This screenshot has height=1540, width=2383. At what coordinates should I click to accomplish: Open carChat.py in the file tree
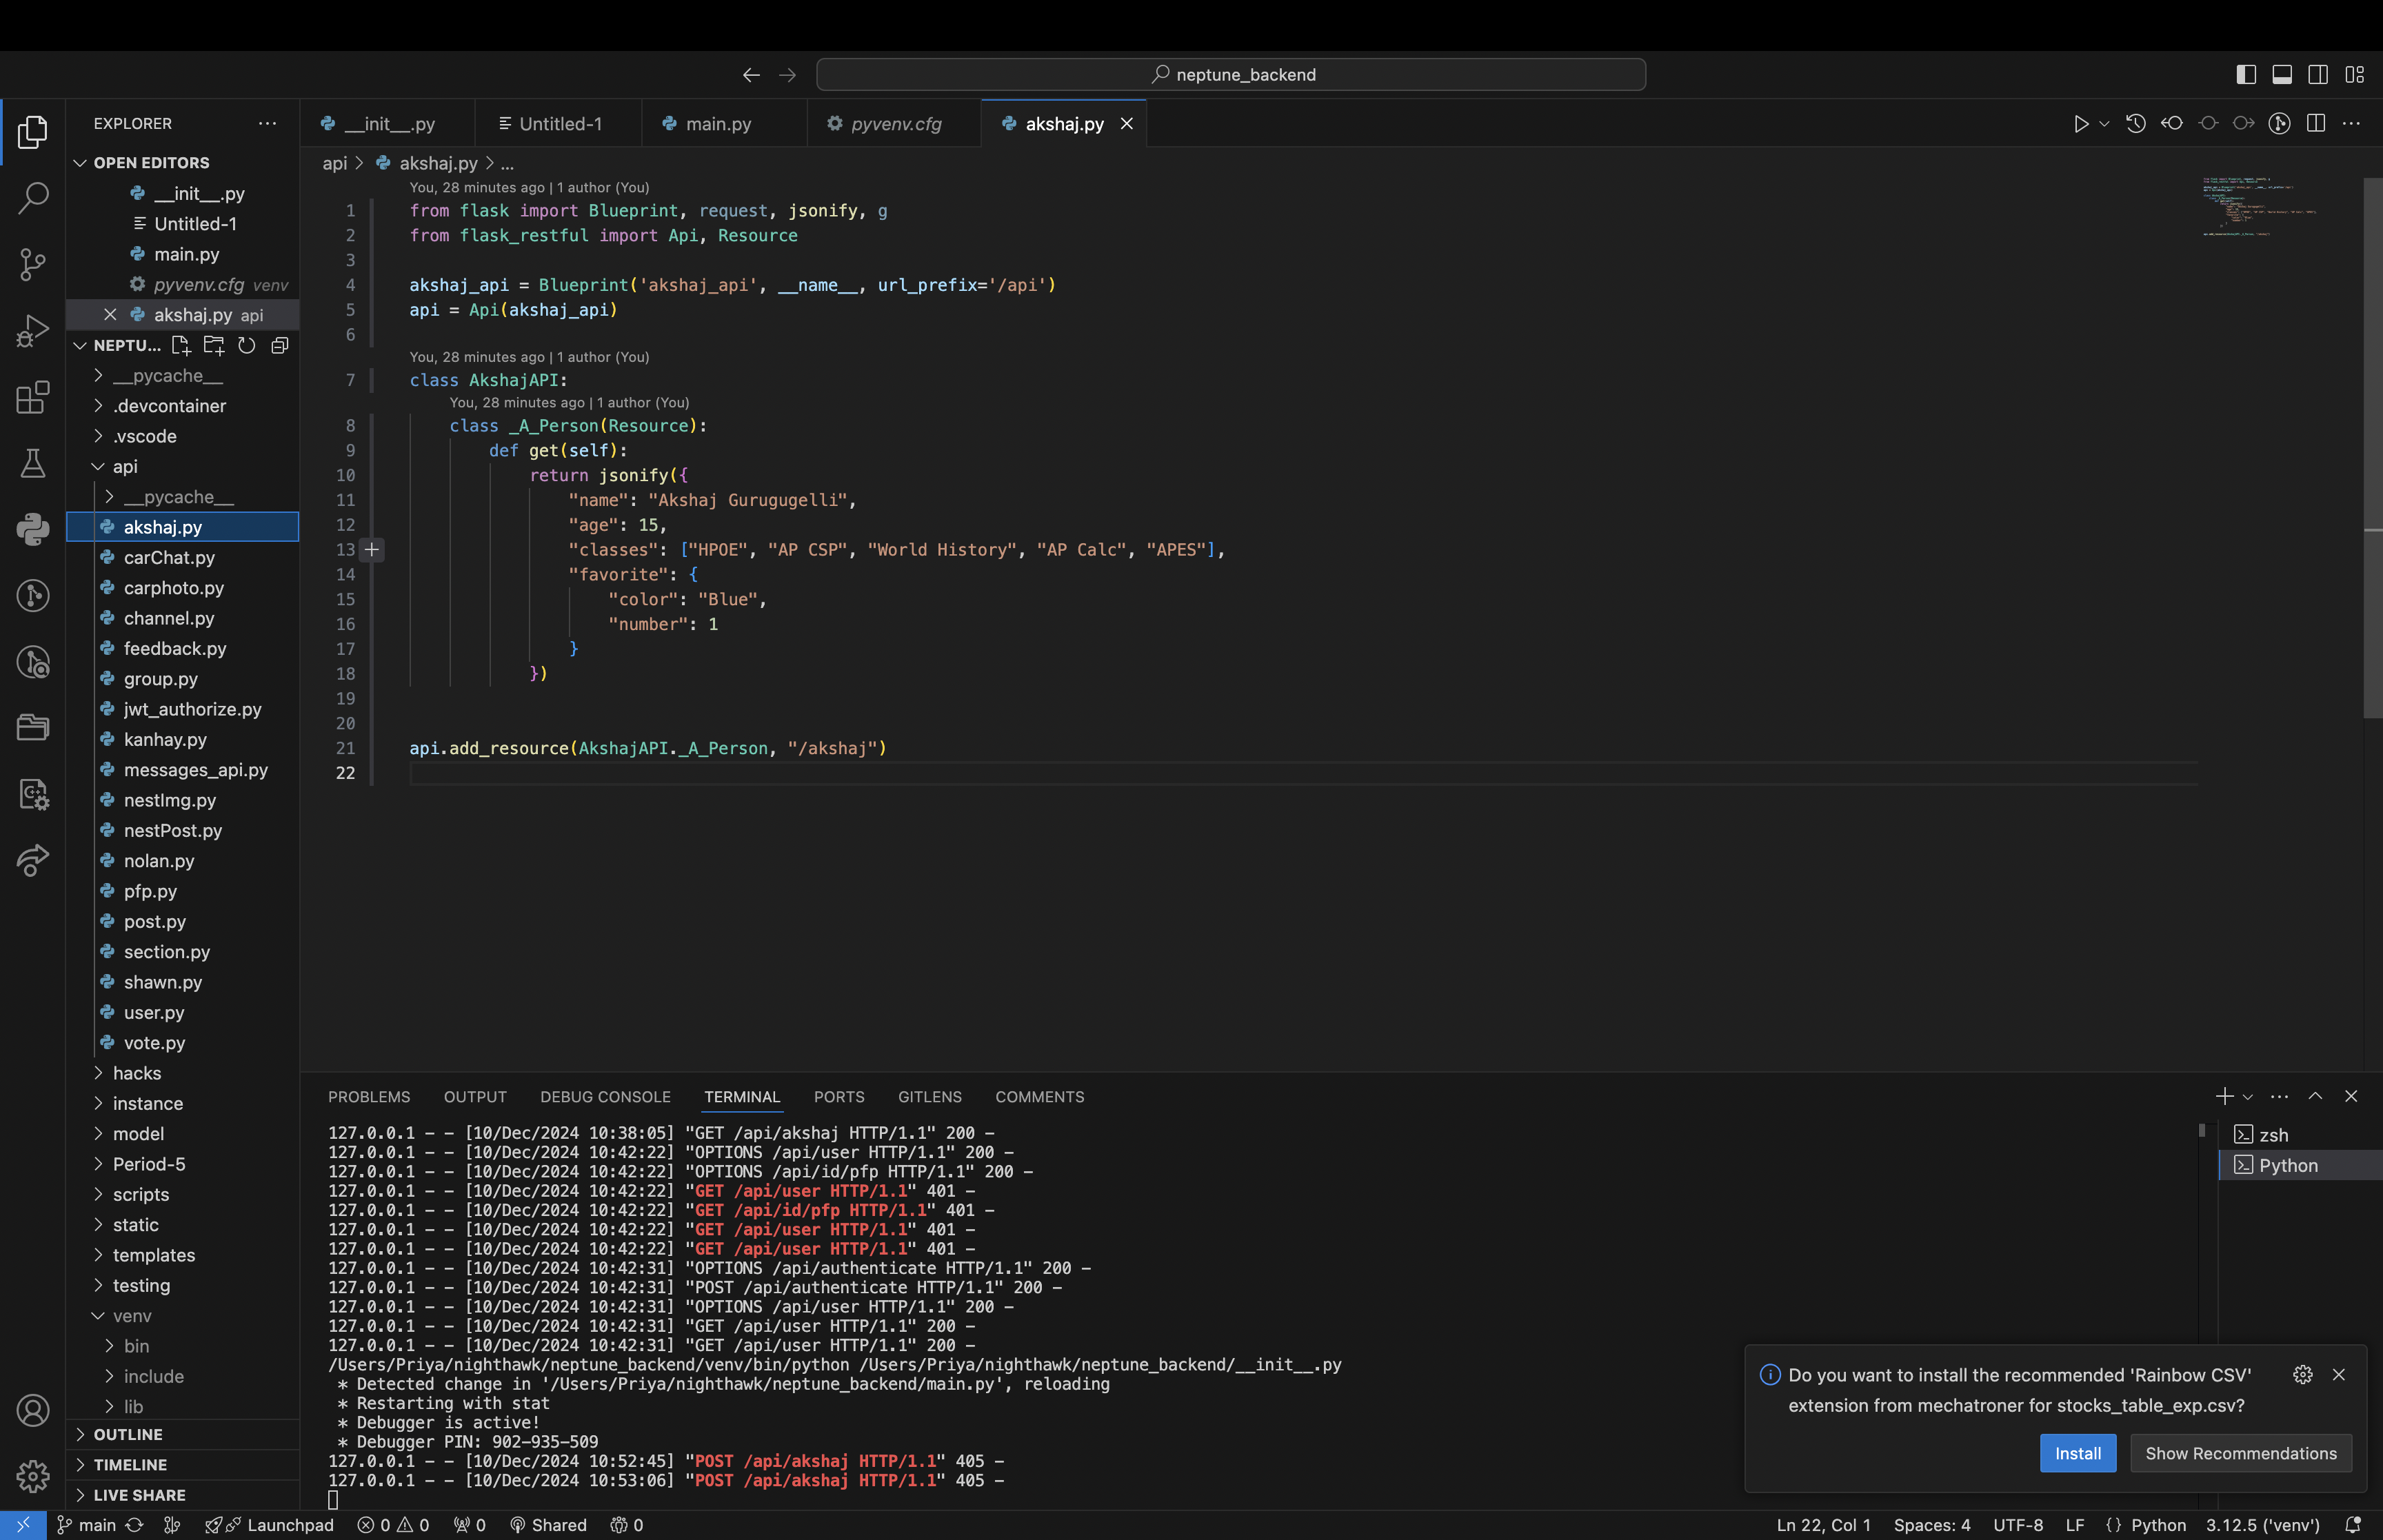coord(182,558)
